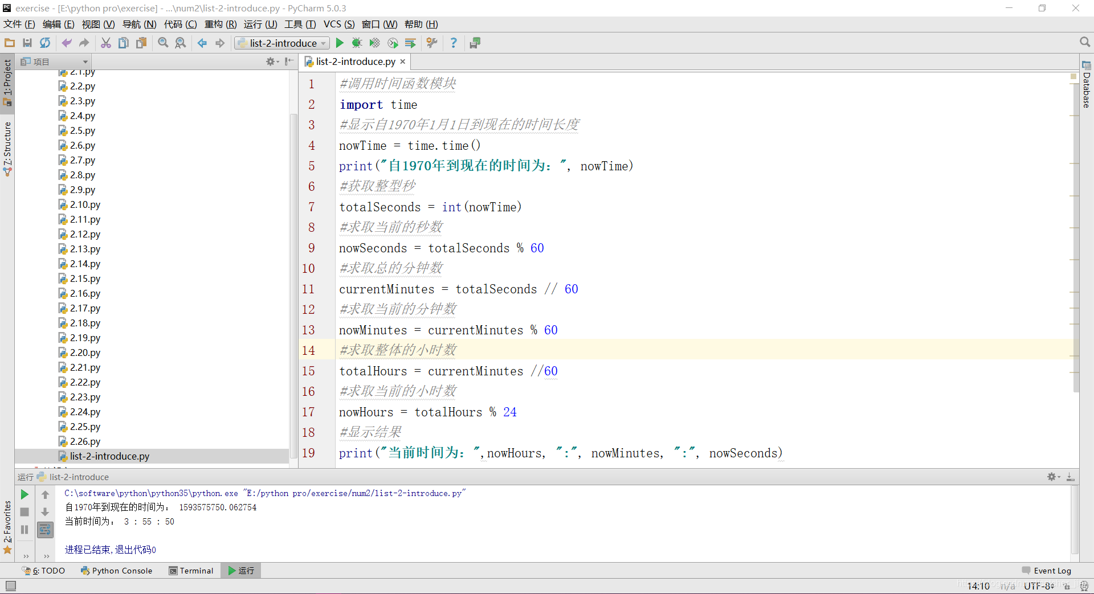Open the 项目 view dropdown
1094x594 pixels.
[54, 62]
